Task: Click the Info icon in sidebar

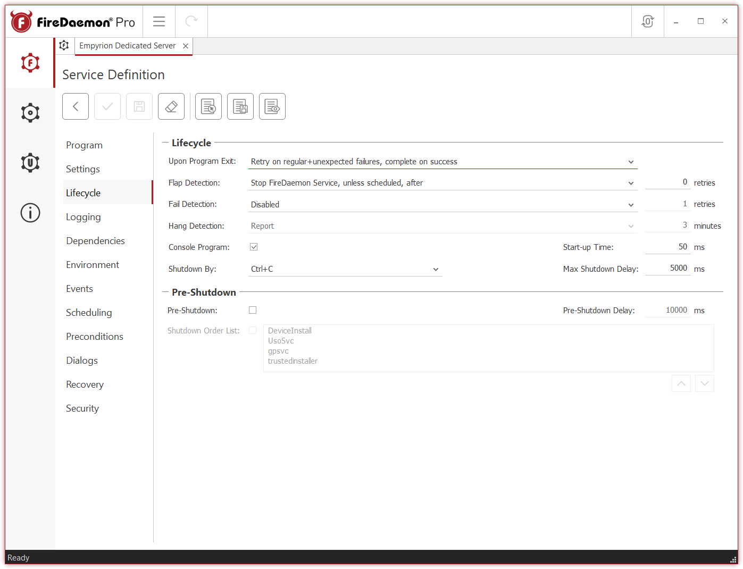Action: [x=30, y=213]
